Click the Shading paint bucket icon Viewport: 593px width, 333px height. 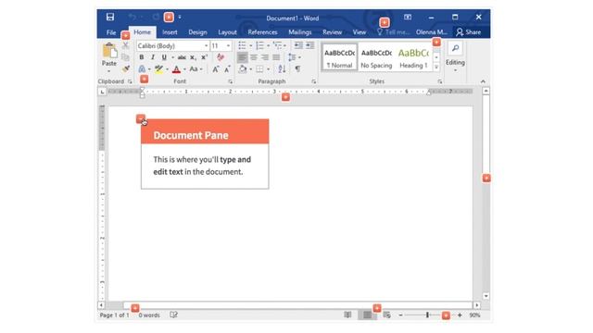pyautogui.click(x=243, y=69)
